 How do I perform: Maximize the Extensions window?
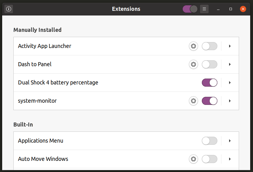click(x=231, y=9)
